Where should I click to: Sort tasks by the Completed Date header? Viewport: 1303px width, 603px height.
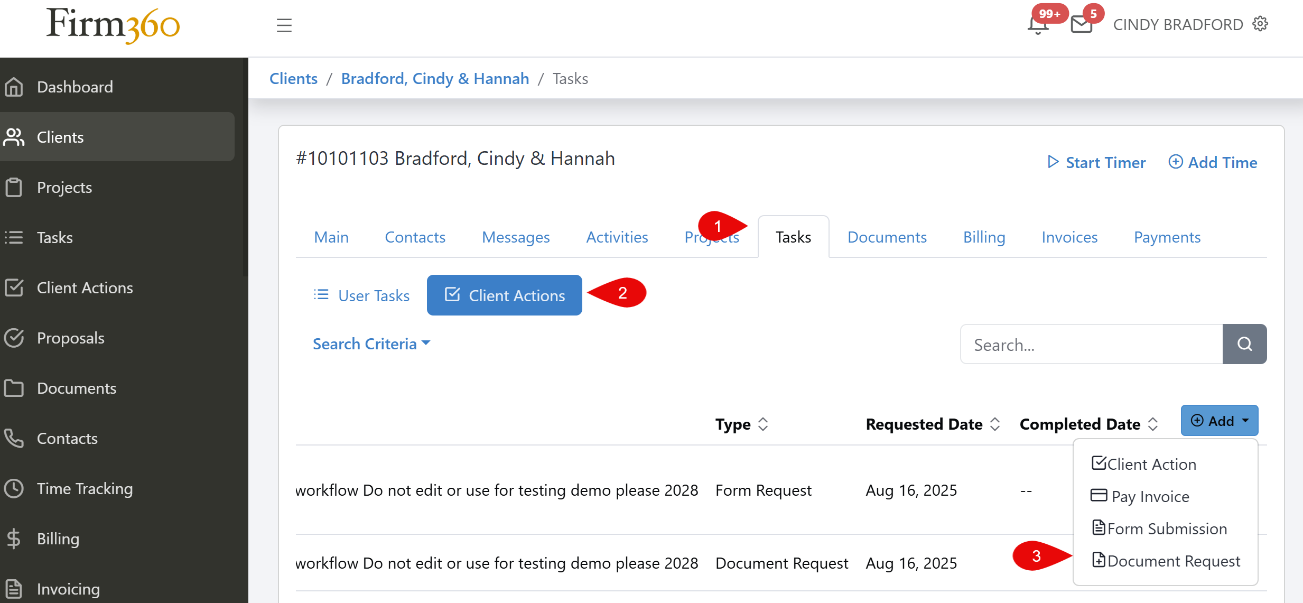[1079, 424]
